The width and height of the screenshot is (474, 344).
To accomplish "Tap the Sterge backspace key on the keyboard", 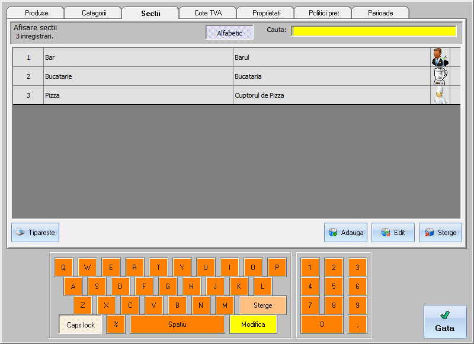I will (x=262, y=306).
